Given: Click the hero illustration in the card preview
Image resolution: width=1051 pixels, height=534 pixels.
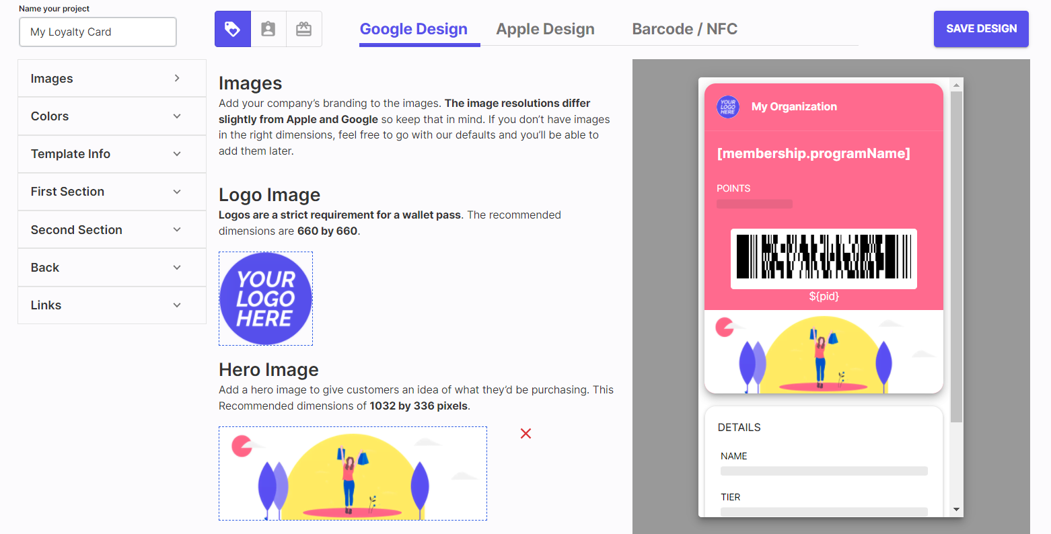Looking at the screenshot, I should tap(824, 352).
